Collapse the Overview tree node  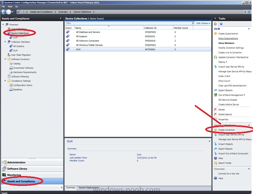pos(3,24)
